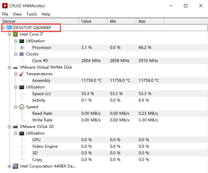208x173 pixels.
Task: Click the 6.9 % Activity max value
Action: click(x=144, y=100)
